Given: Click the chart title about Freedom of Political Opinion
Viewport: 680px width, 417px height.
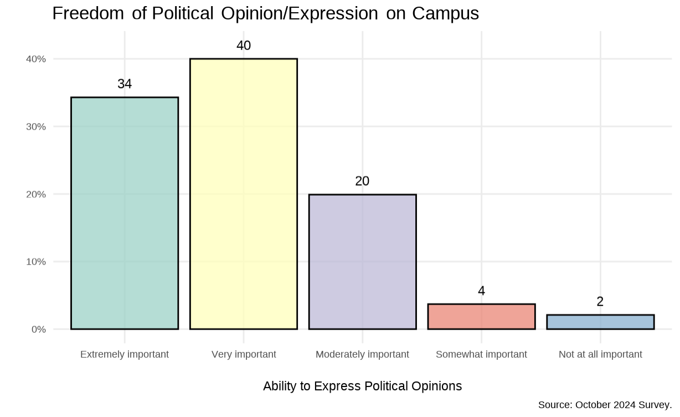Looking at the screenshot, I should point(265,13).
